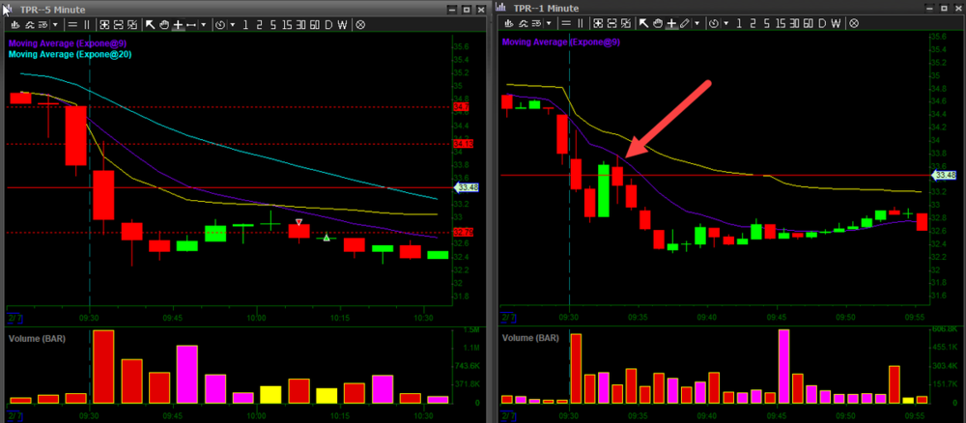Click horizontal lines icon in 5 Minute toolbar
The width and height of the screenshot is (966, 423).
click(x=73, y=24)
